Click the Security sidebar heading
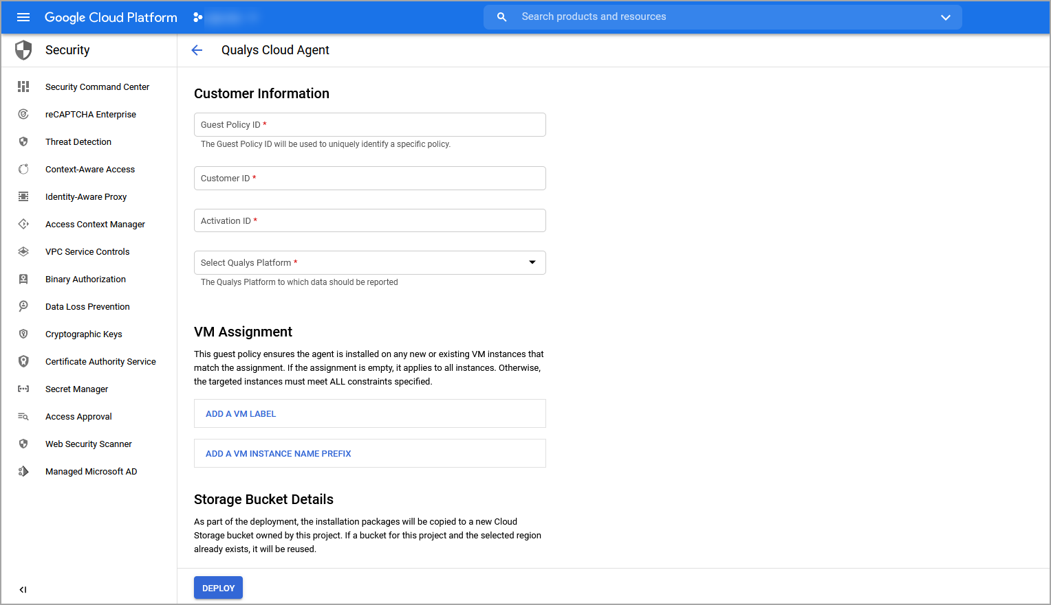Screen dimensions: 1051x605 pyautogui.click(x=67, y=50)
